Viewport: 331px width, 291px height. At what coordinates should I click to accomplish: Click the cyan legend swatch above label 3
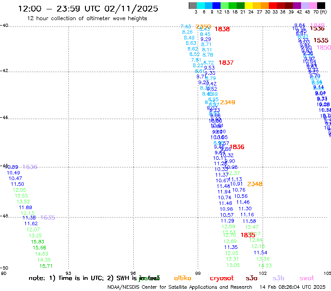pos(201,5)
